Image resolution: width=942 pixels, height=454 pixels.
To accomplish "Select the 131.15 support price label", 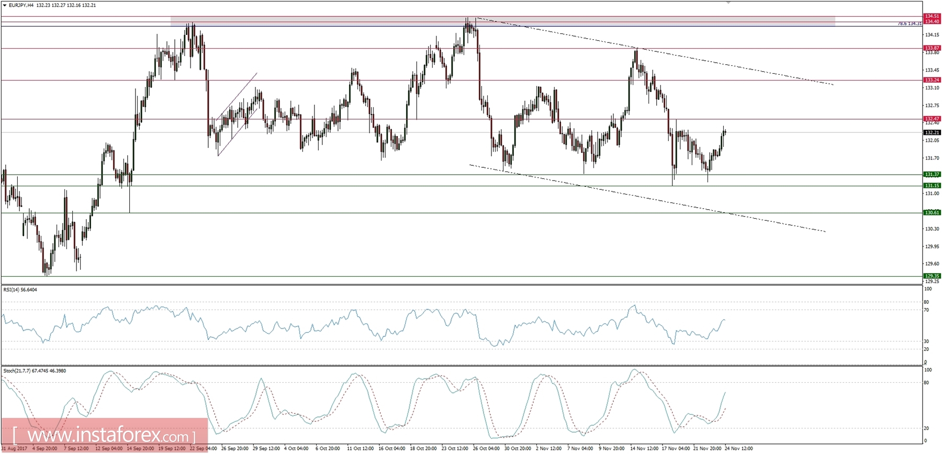I will click(x=932, y=186).
